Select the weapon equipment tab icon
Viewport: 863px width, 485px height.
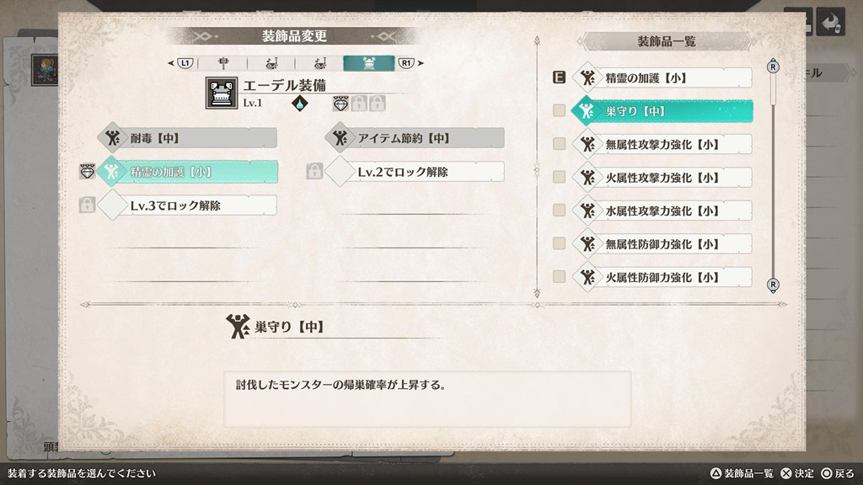tap(222, 63)
